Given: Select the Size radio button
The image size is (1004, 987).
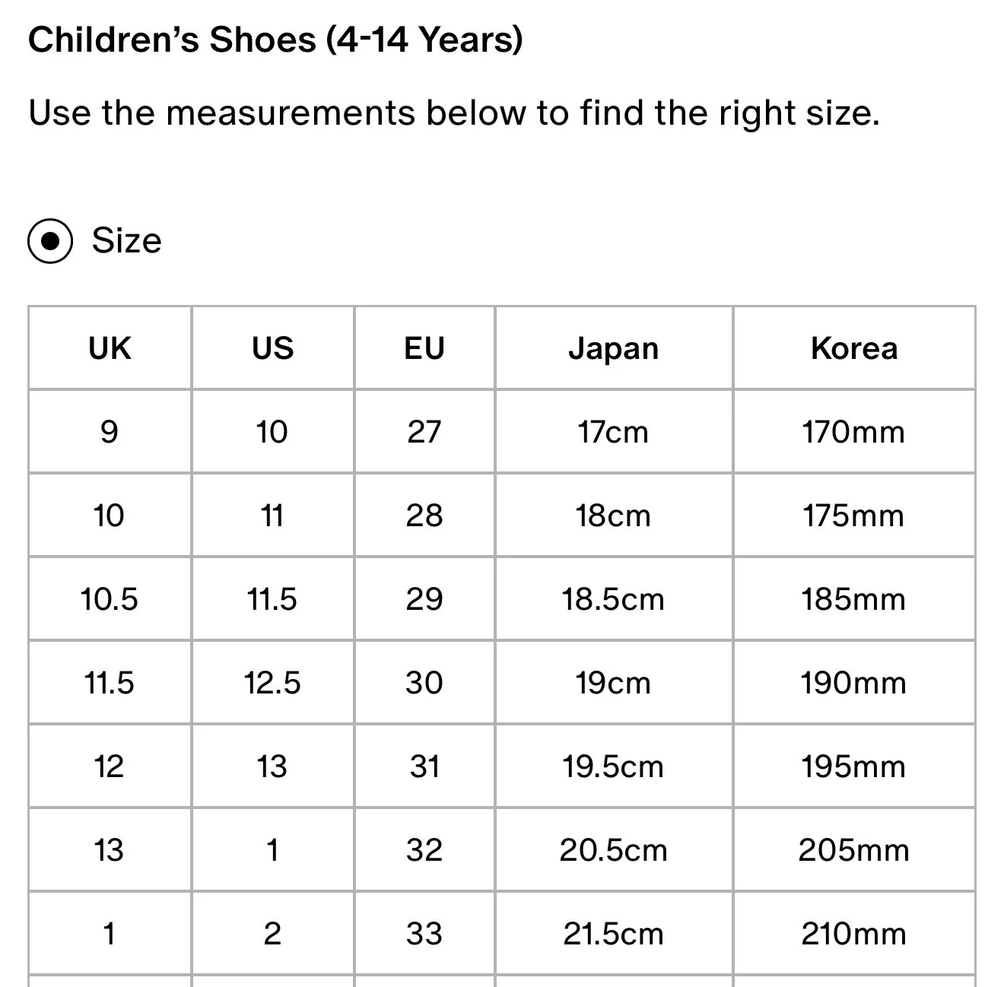Looking at the screenshot, I should pos(50,241).
